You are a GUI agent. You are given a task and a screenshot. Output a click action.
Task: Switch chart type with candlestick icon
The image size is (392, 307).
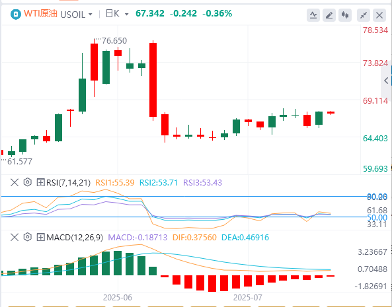(x=345, y=15)
